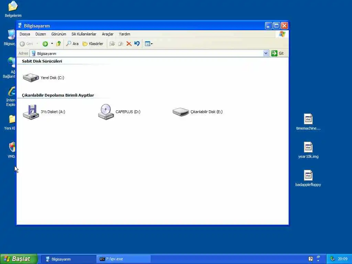The width and height of the screenshot is (352, 264).
Task: Click the Move To toolbar icon
Action: [112, 44]
